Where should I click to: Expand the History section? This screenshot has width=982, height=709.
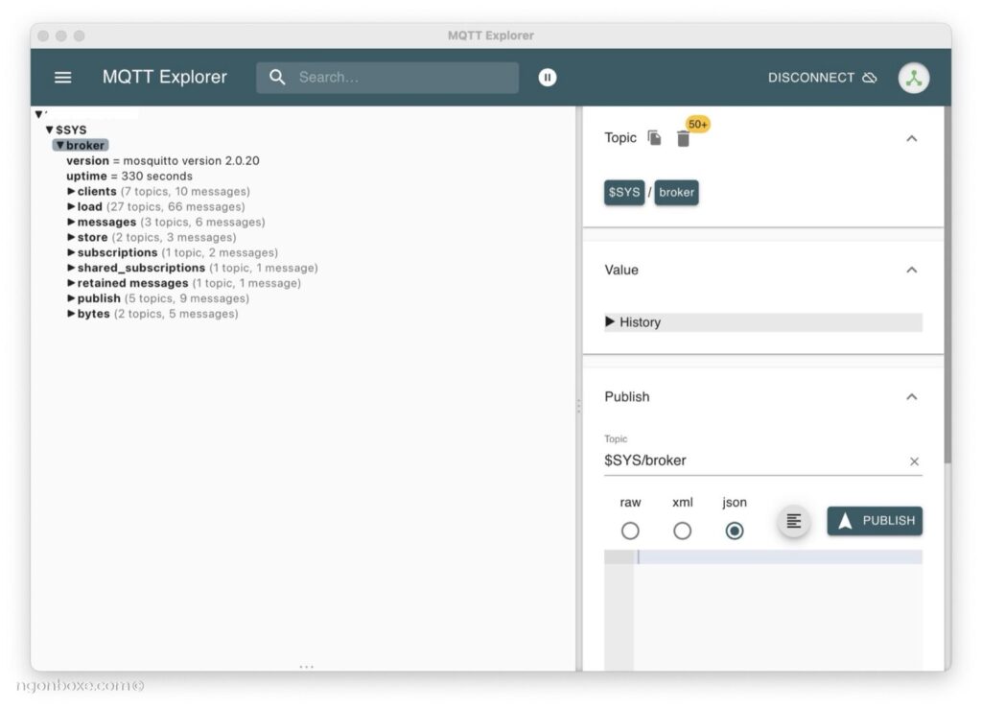(762, 322)
